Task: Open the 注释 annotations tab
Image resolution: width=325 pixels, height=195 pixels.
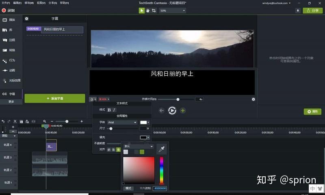Action: (9, 40)
